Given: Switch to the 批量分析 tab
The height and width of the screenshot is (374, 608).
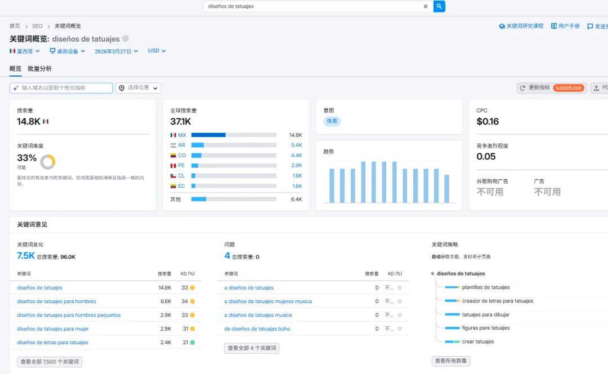Looking at the screenshot, I should pyautogui.click(x=39, y=69).
